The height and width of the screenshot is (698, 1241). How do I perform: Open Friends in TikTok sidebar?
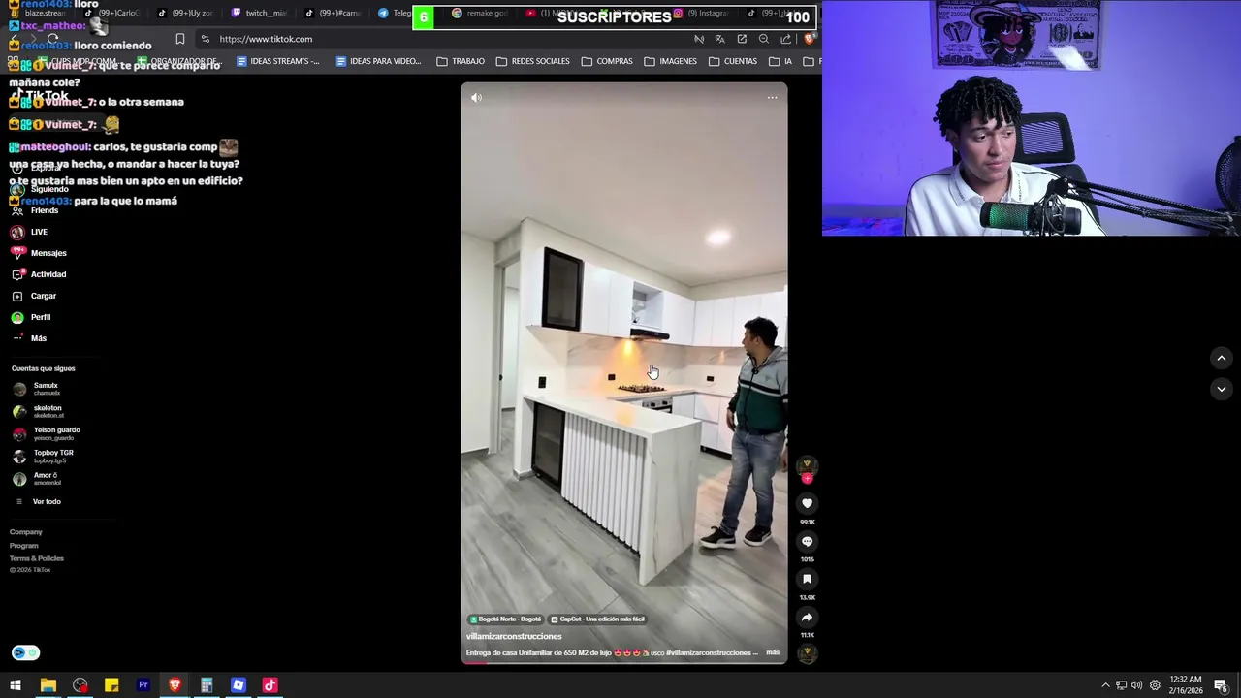(x=35, y=210)
